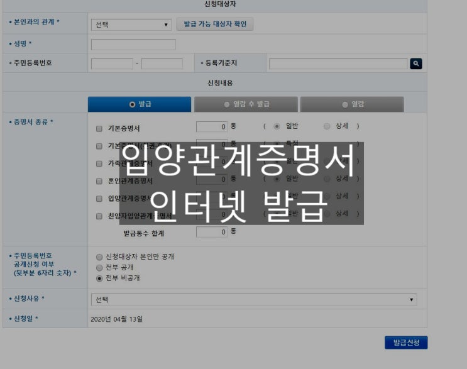Image resolution: width=467 pixels, height=369 pixels.
Task: Select 상세 radio for 혼인관계증명서
Action: pos(327,179)
